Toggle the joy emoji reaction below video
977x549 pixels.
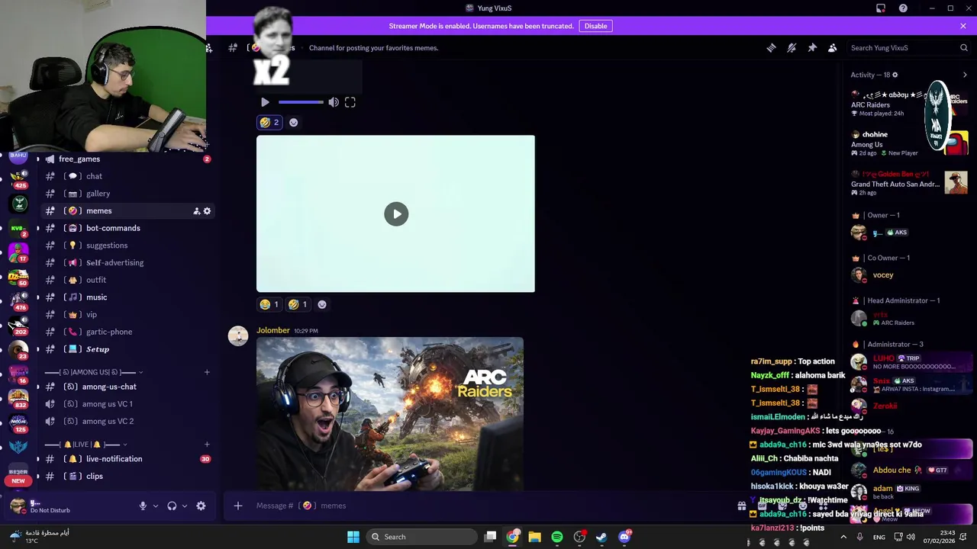coord(269,304)
